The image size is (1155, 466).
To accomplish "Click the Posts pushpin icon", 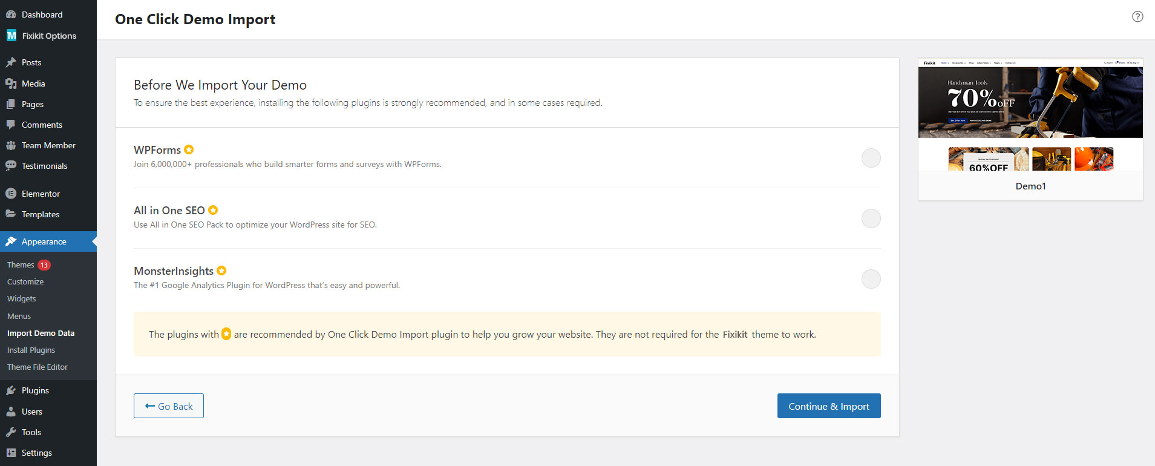I will point(11,62).
